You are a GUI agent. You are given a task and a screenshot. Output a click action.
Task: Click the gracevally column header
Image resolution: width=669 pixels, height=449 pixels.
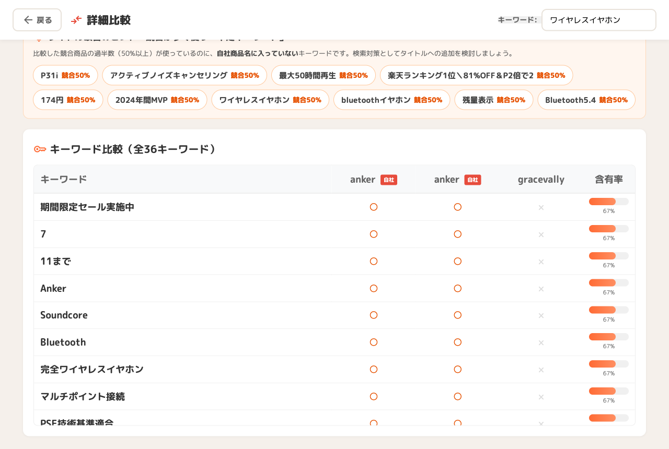541,180
